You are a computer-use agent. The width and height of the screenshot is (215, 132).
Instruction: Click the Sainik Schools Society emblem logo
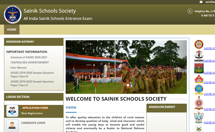(x=13, y=15)
